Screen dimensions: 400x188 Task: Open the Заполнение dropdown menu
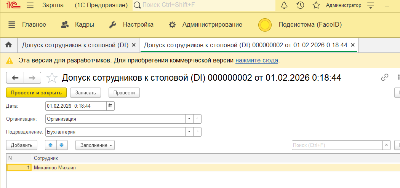click(x=95, y=145)
